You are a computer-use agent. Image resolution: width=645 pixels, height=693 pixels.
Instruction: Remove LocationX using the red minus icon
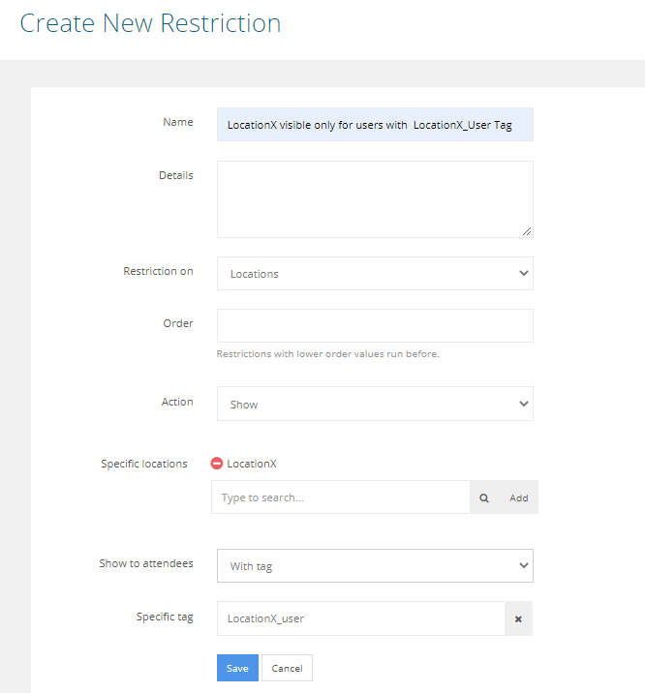(x=217, y=464)
